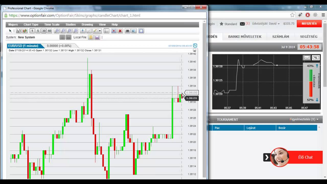
Task: Set time scale to 1 minute
Action: (32, 31)
